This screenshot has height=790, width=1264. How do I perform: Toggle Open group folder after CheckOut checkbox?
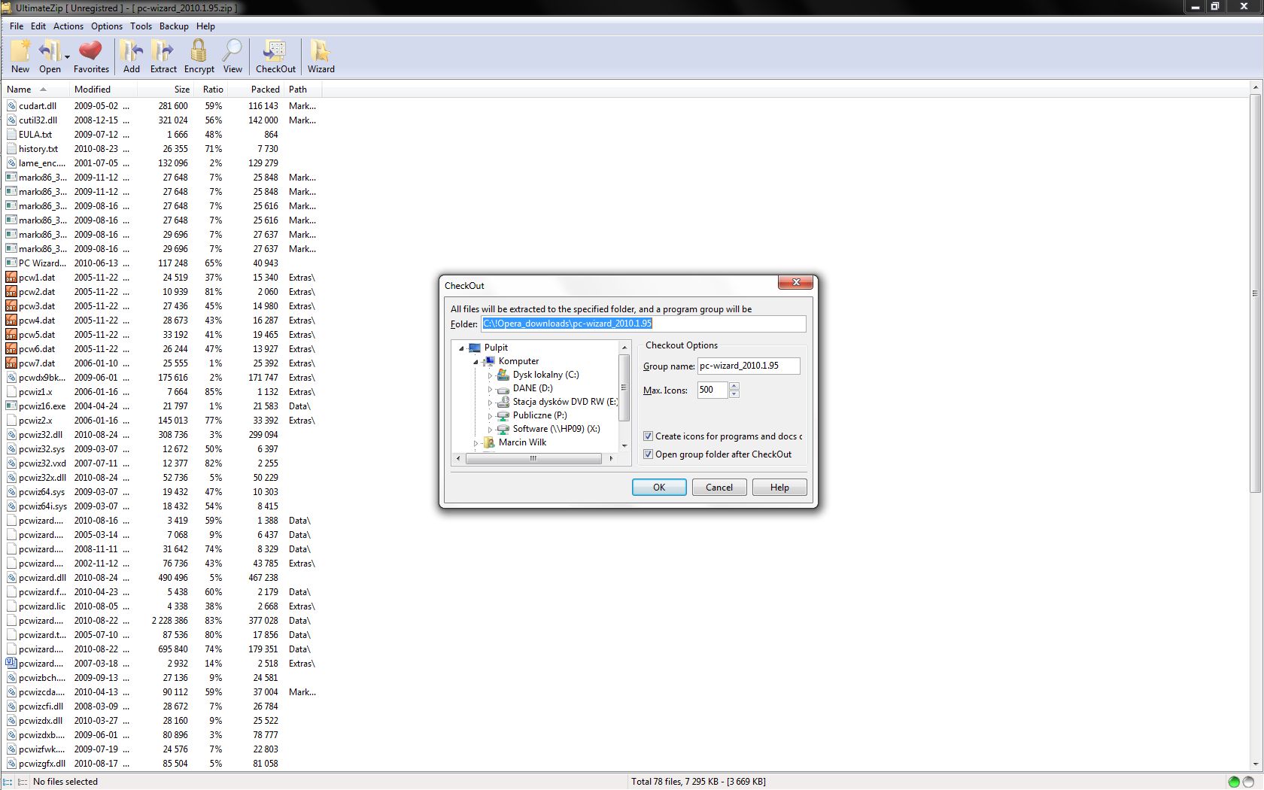[x=649, y=454]
